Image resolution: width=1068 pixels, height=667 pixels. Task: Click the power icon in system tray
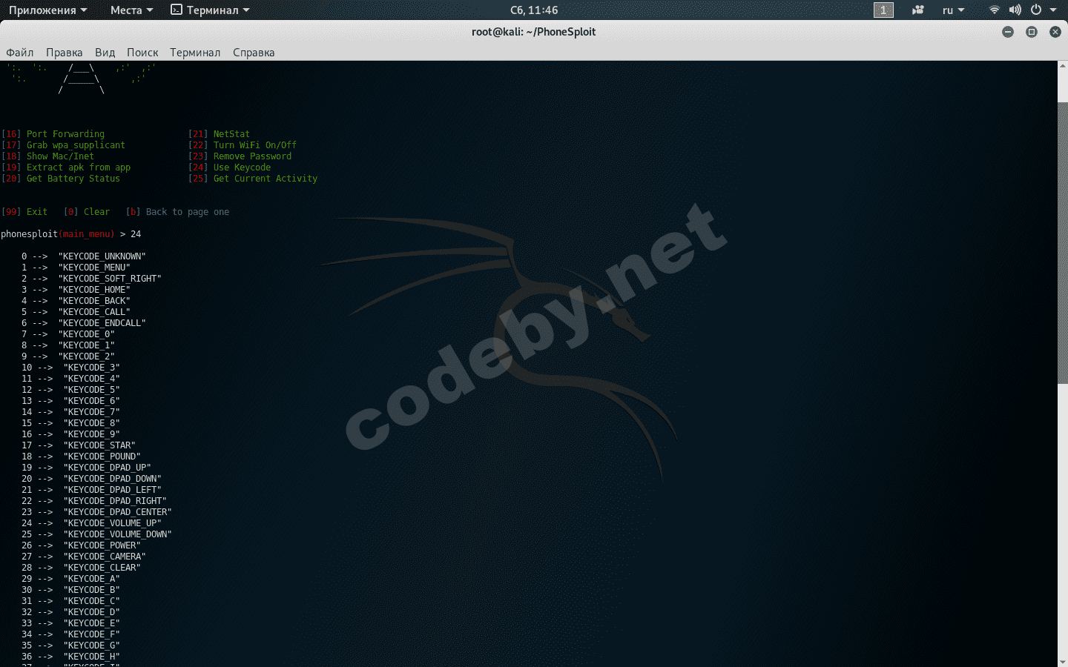coord(1036,10)
